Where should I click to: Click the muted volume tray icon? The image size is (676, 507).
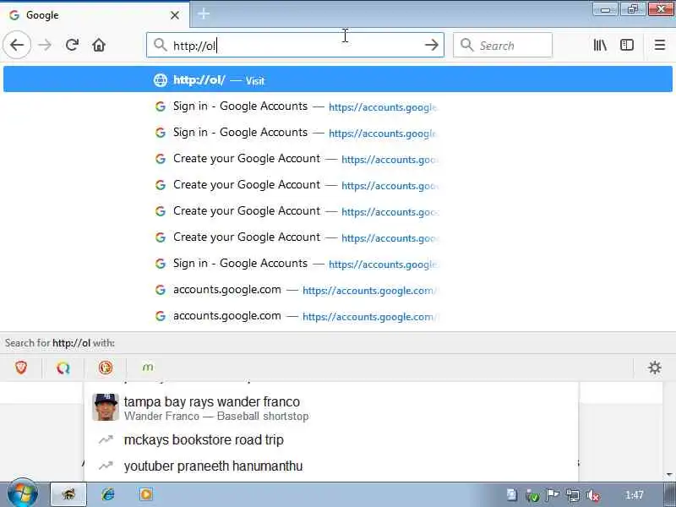click(x=593, y=495)
